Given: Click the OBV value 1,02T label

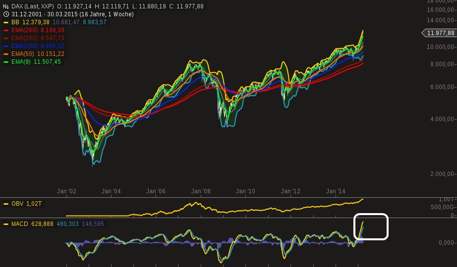Looking at the screenshot, I should tap(34, 204).
